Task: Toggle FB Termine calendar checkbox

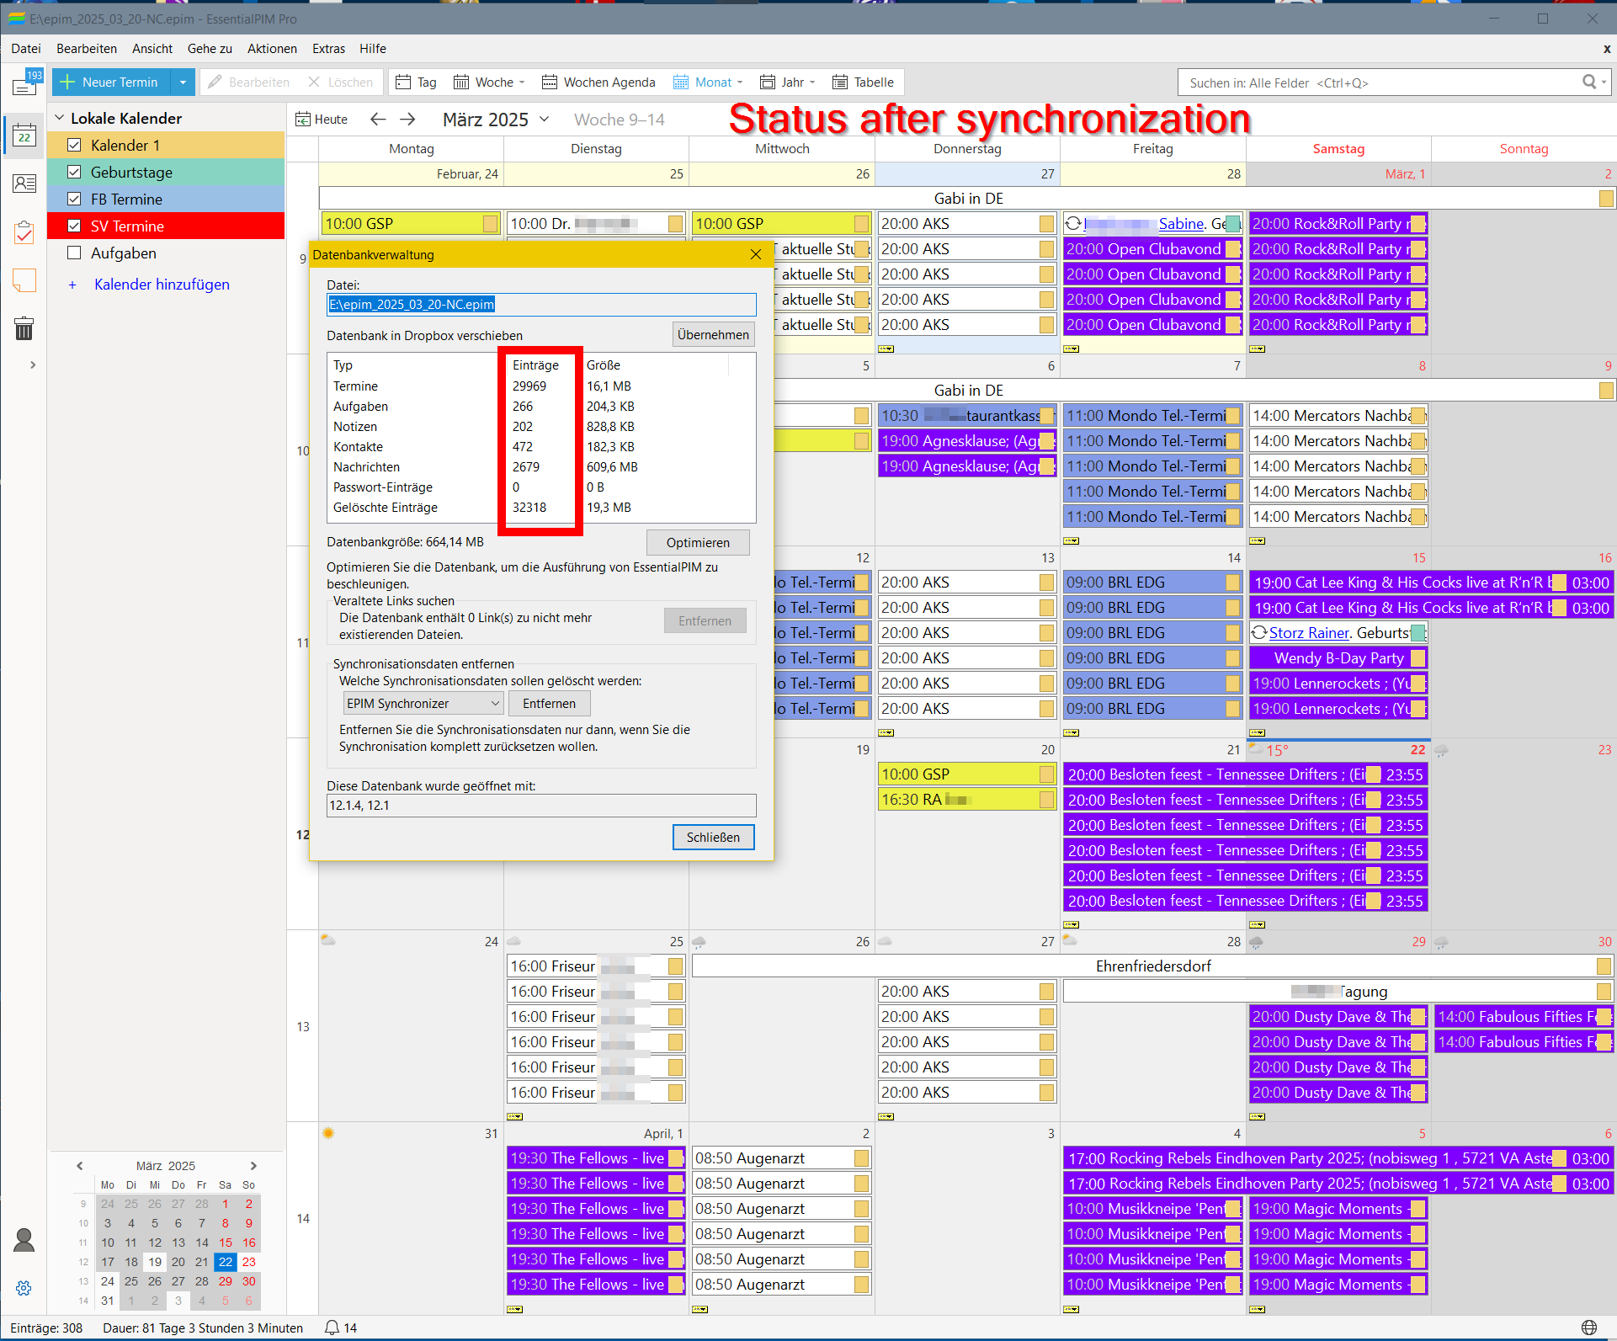Action: coord(74,199)
